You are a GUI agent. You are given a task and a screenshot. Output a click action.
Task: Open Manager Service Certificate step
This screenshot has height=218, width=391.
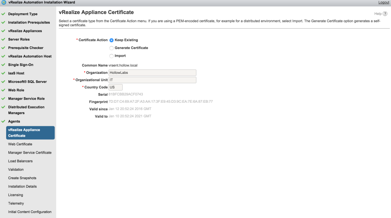pyautogui.click(x=30, y=153)
